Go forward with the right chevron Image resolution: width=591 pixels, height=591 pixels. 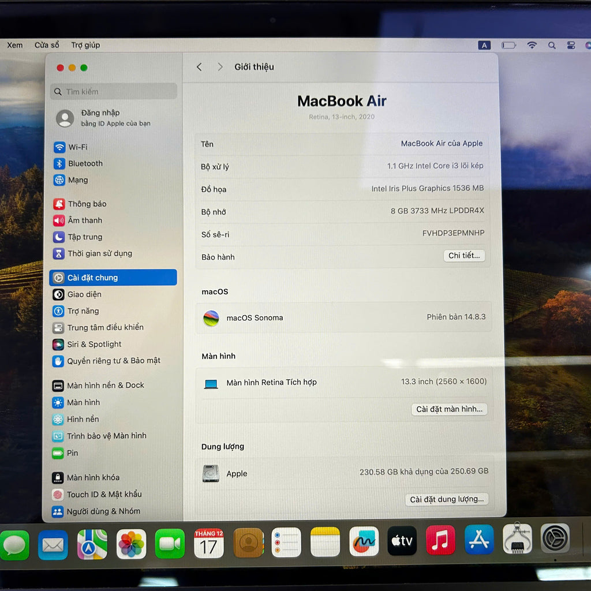point(220,67)
